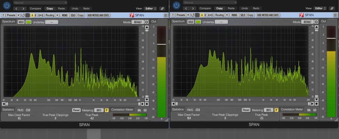Click the link chain icon in left window
Screen dimensions: 339x139
point(162,9)
